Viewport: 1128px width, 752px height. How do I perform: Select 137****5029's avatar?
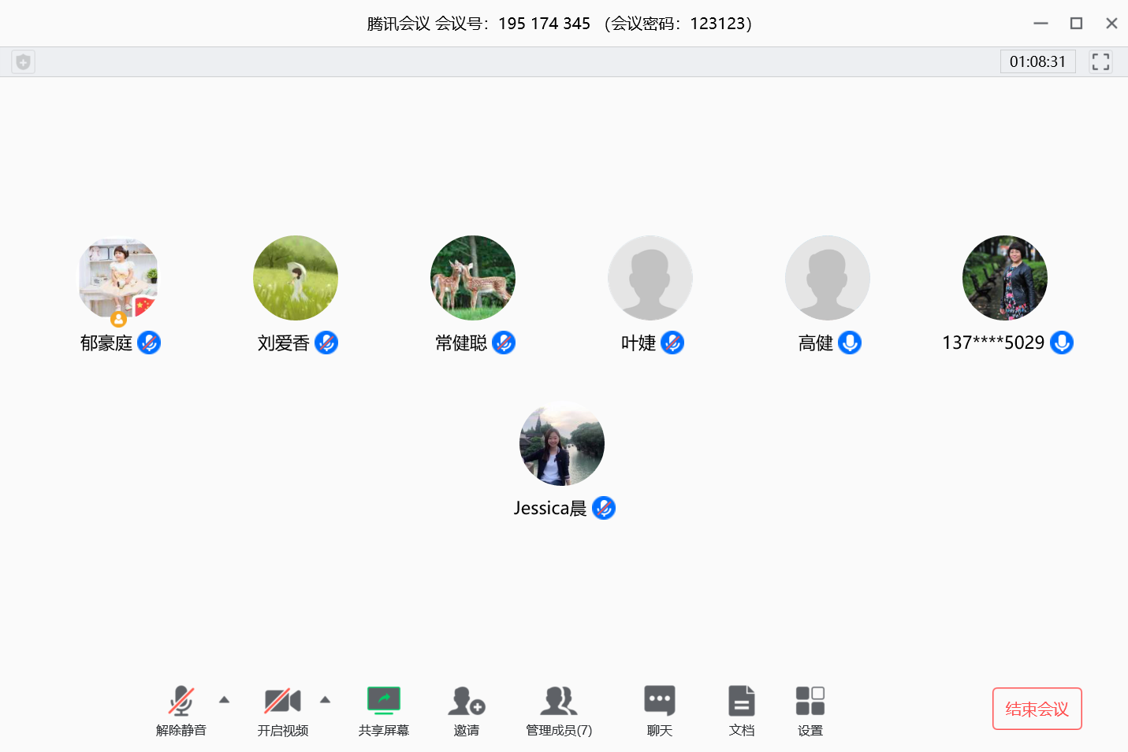1005,278
